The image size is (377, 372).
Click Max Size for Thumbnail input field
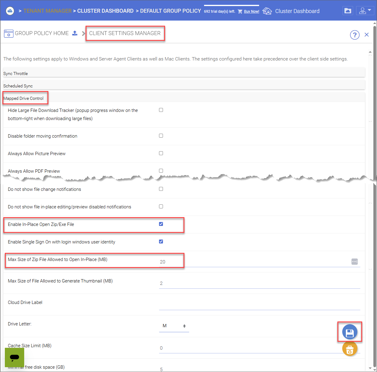point(260,283)
